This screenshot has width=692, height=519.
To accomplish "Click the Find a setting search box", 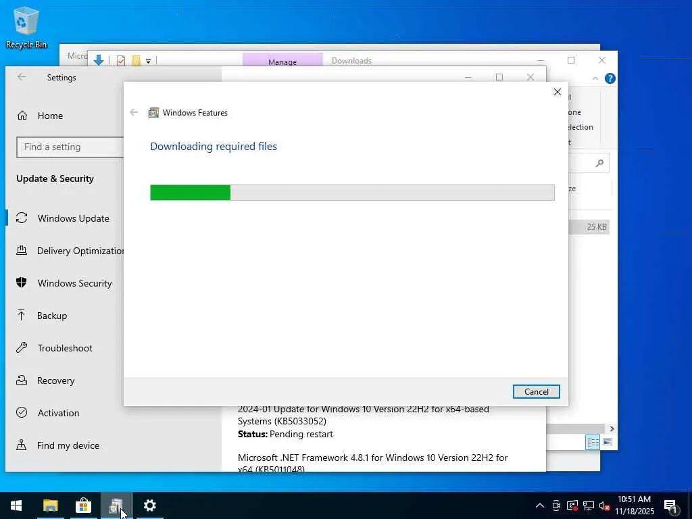I will [x=70, y=147].
